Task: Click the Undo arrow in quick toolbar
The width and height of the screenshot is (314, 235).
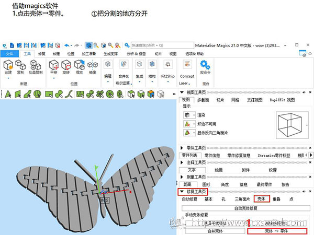Action: pos(67,45)
